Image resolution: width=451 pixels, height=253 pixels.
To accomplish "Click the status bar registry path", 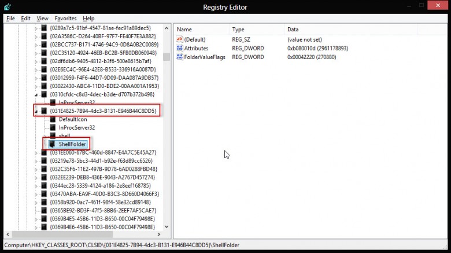I will (121, 245).
